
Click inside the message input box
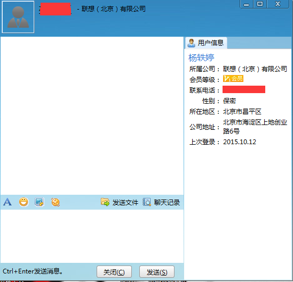[92, 236]
